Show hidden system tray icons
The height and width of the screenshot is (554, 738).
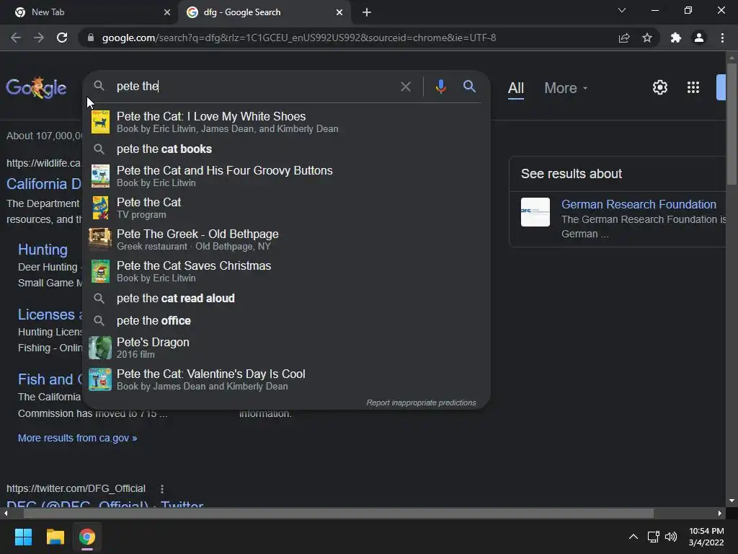click(x=633, y=537)
